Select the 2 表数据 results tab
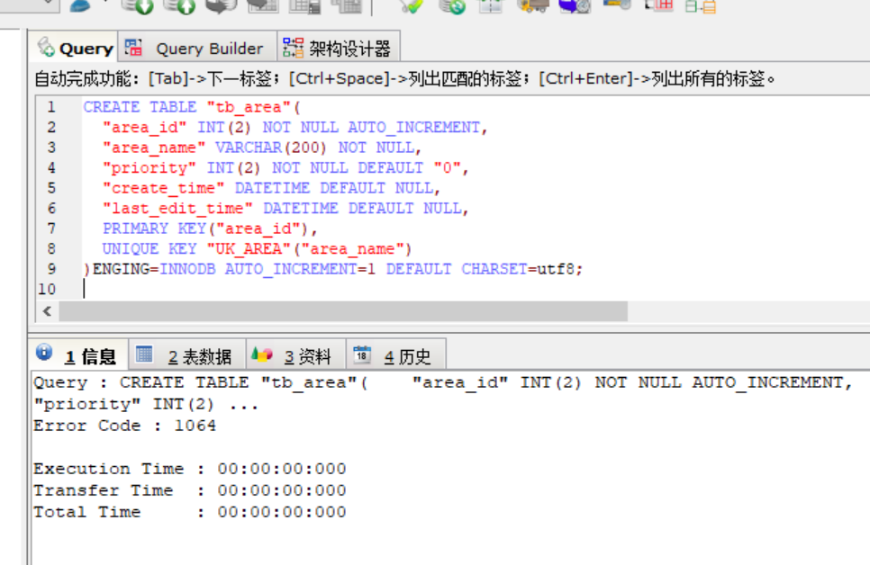This screenshot has width=870, height=565. click(x=187, y=355)
